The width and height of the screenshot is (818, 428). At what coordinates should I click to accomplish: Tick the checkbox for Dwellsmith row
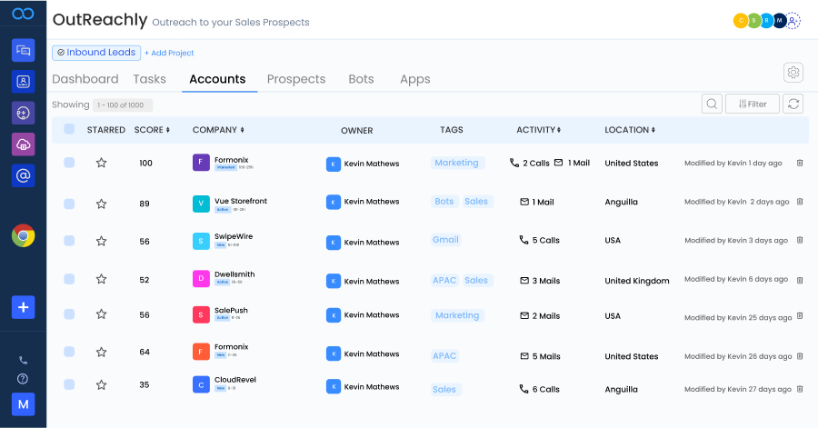69,280
